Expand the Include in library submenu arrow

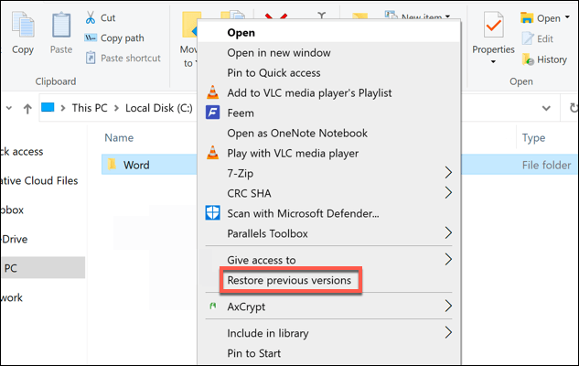[x=448, y=333]
